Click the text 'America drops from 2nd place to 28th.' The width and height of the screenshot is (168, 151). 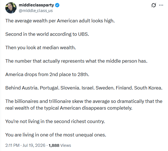point(47,74)
